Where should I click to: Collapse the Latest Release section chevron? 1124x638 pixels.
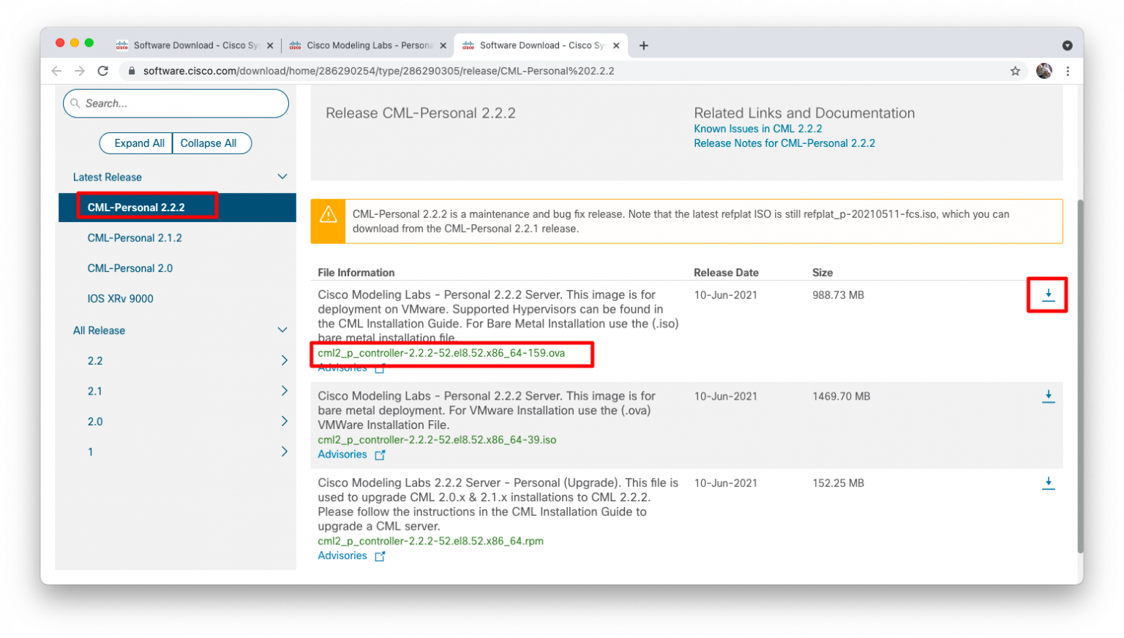point(282,176)
